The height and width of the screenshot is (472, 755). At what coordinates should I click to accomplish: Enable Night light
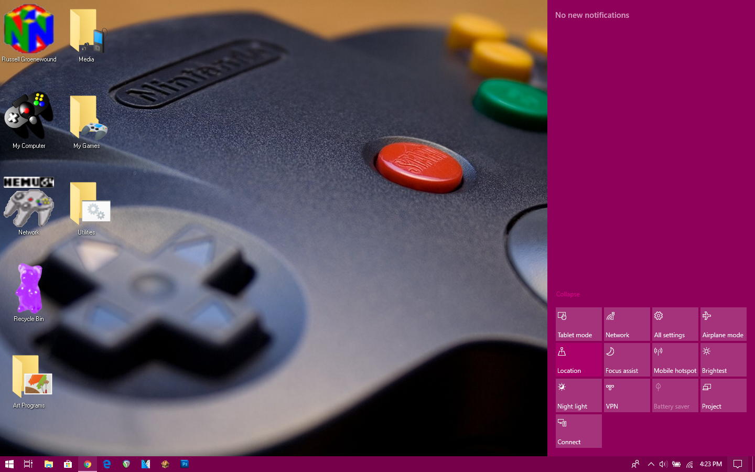tap(578, 395)
